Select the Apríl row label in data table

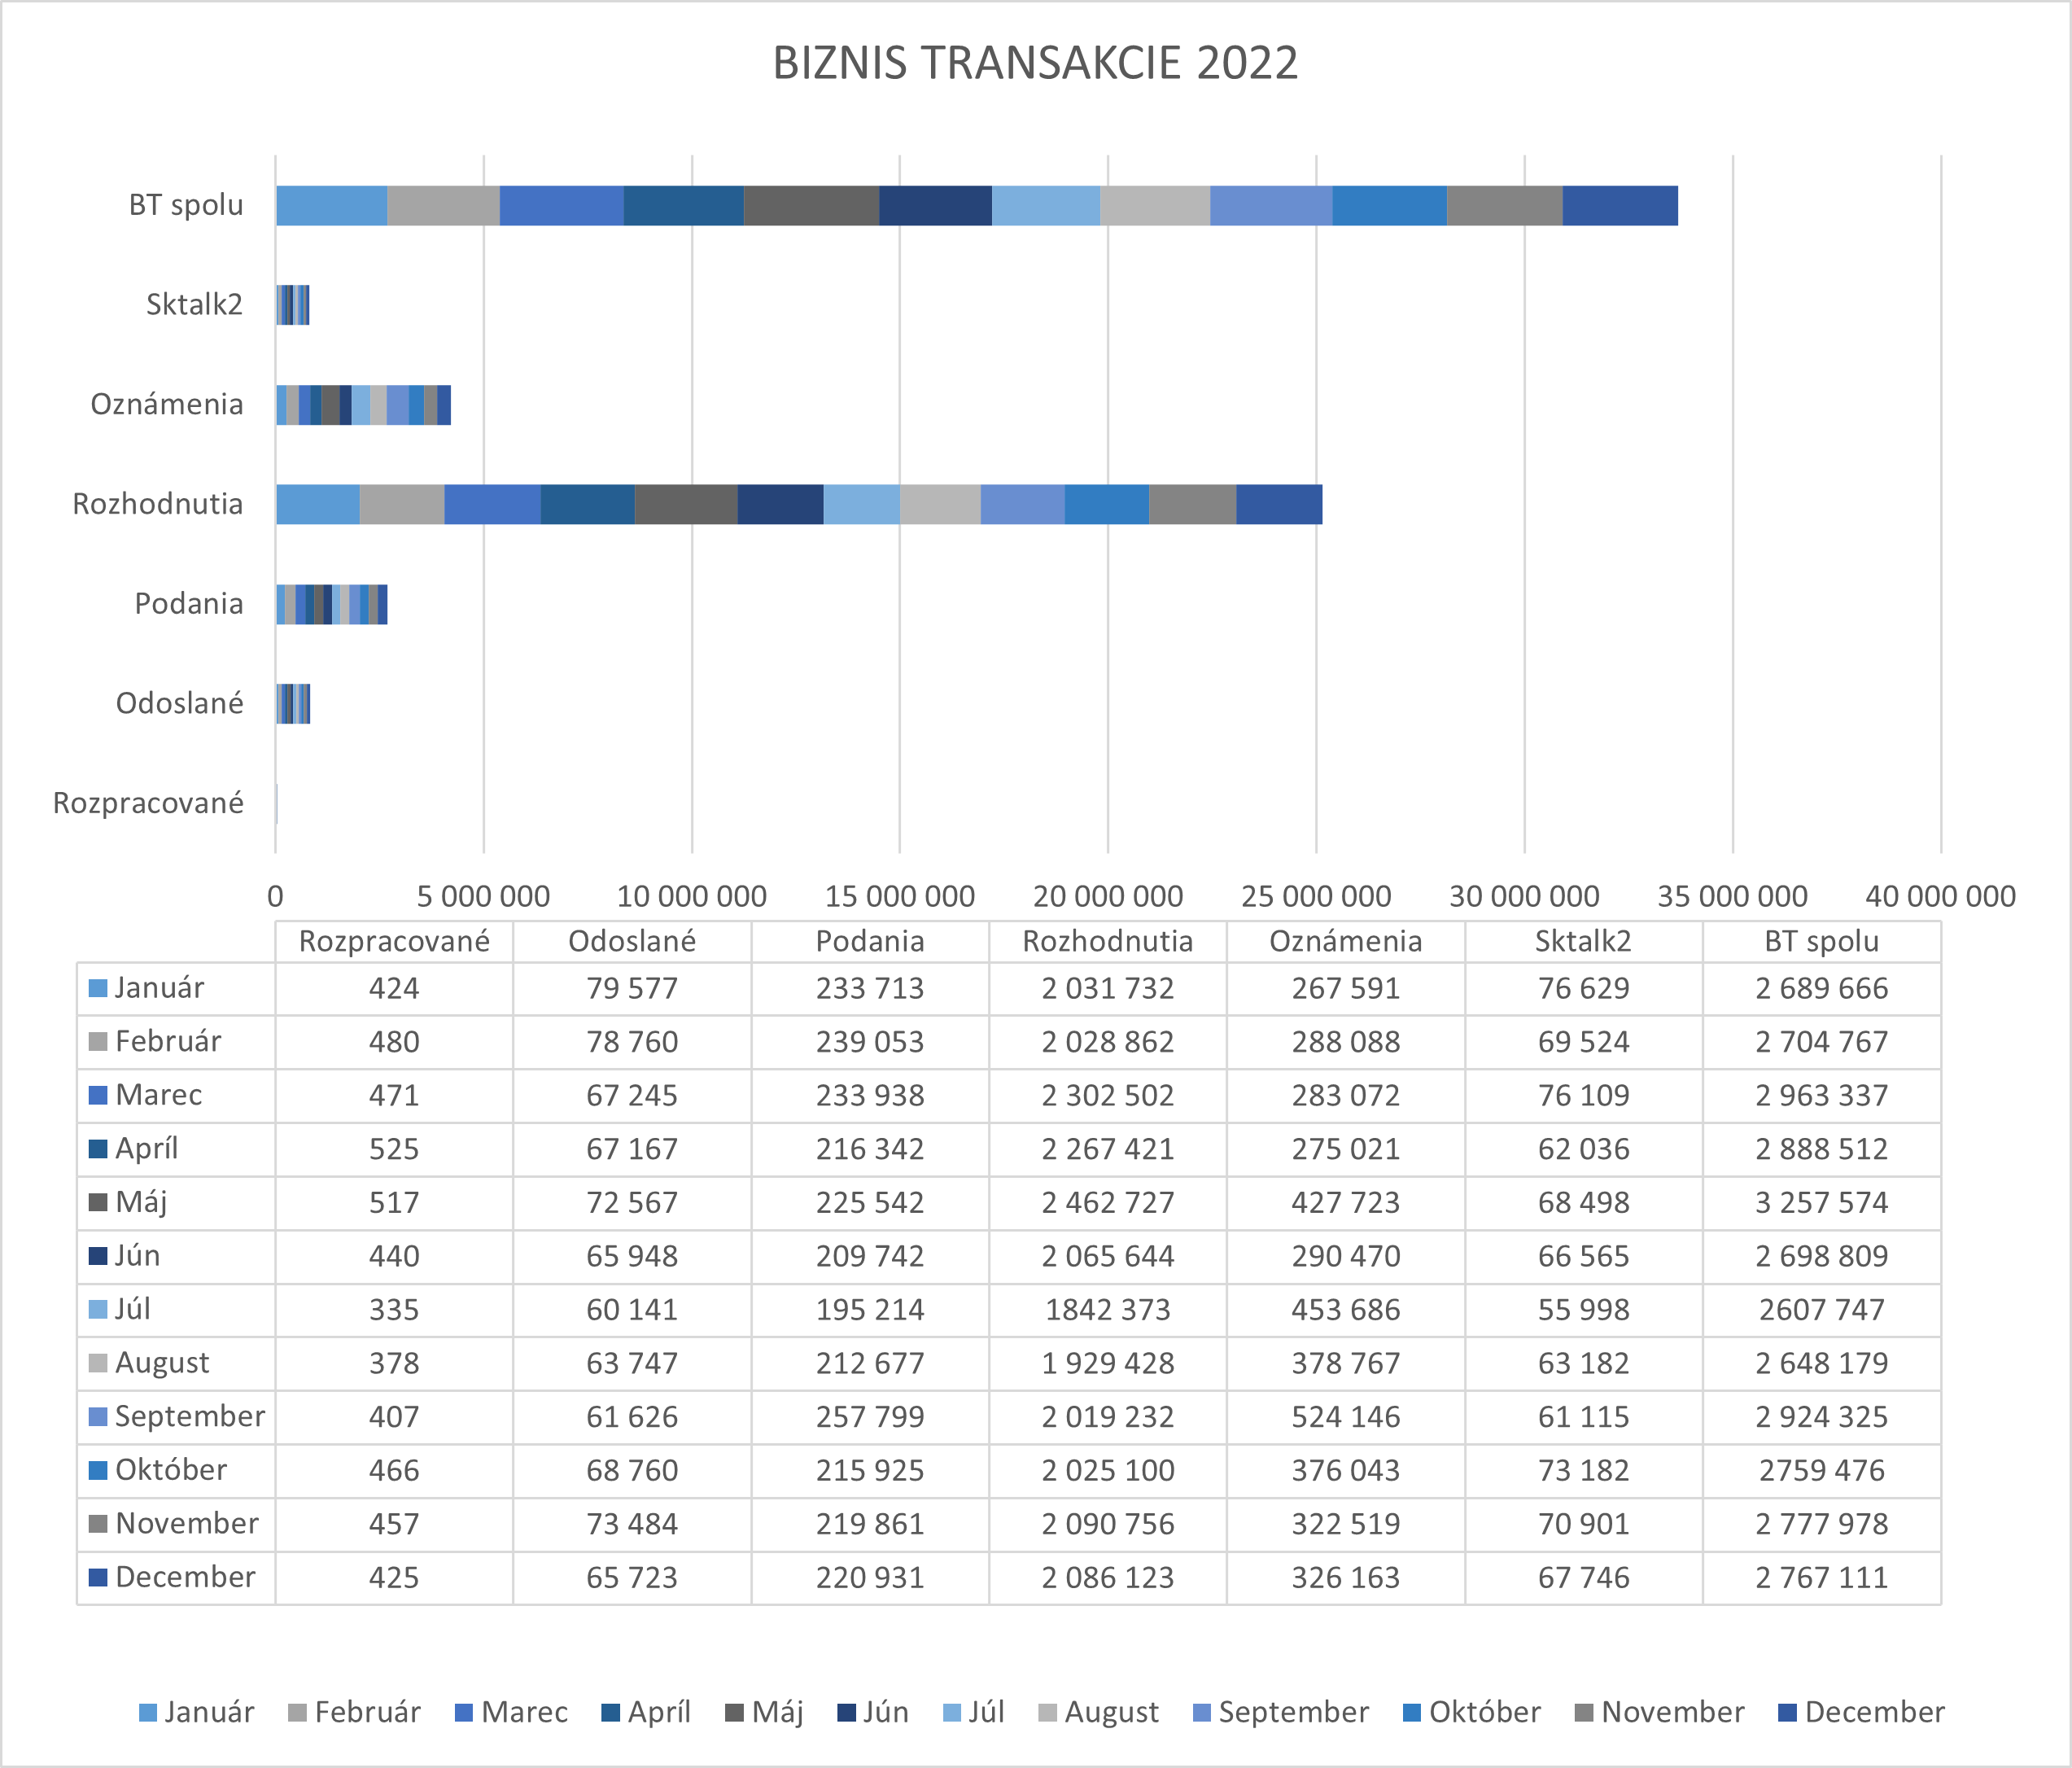point(147,1149)
